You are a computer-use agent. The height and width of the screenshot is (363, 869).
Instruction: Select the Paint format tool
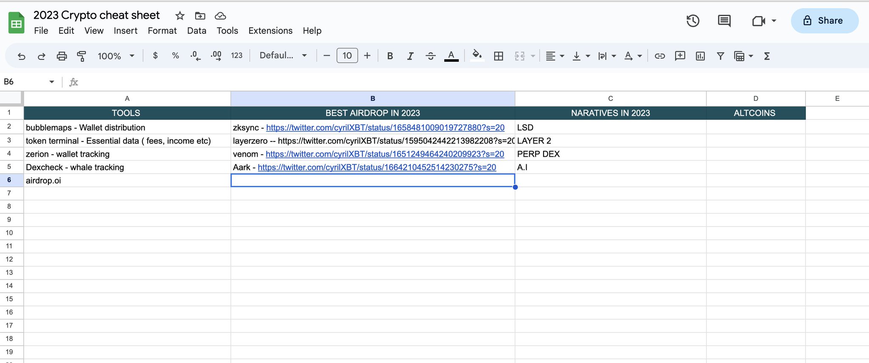[81, 56]
